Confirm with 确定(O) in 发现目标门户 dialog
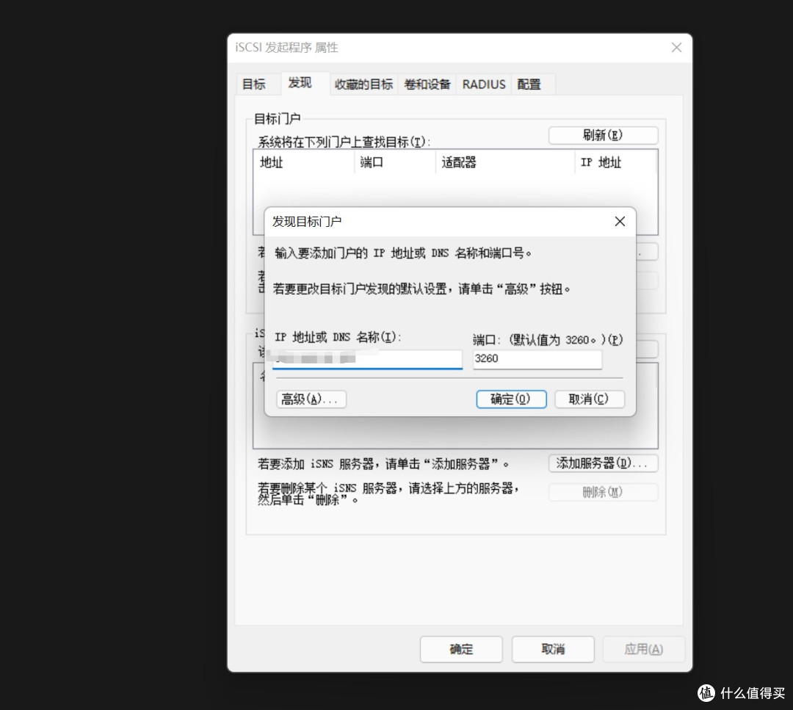 [511, 399]
